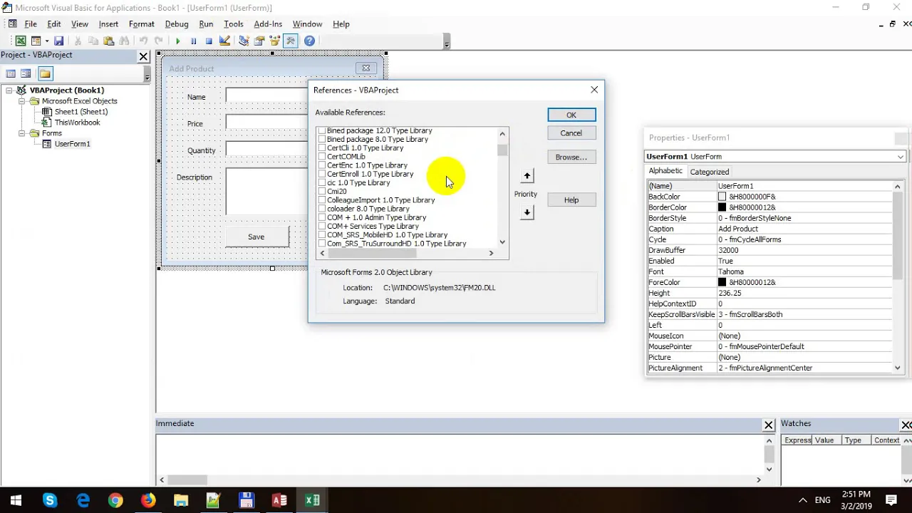Switch to the Categorized properties tab

pos(709,172)
